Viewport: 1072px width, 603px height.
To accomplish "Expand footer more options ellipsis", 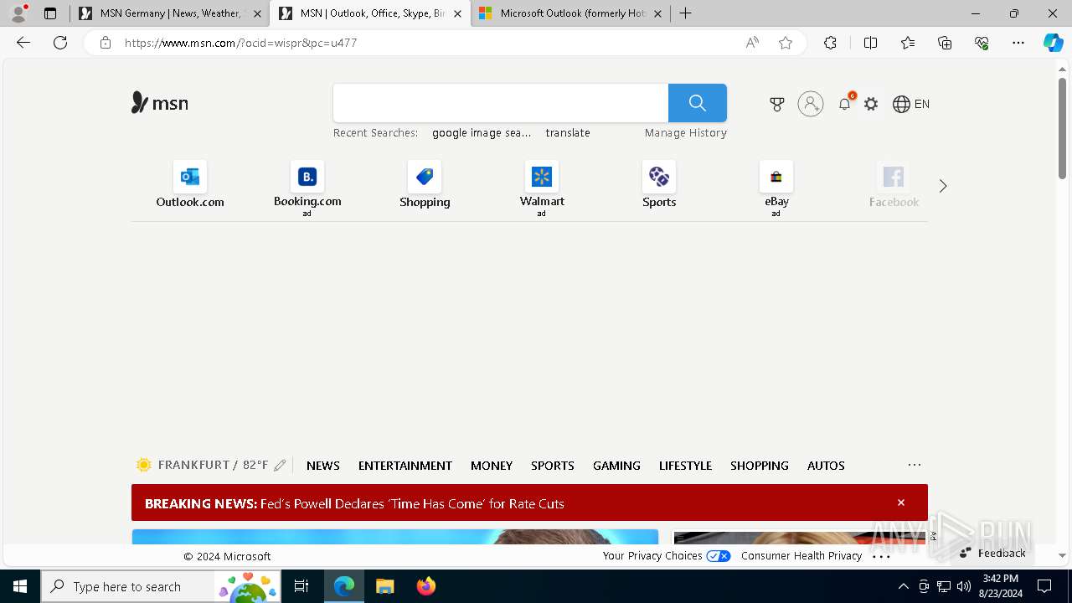I will 881,556.
